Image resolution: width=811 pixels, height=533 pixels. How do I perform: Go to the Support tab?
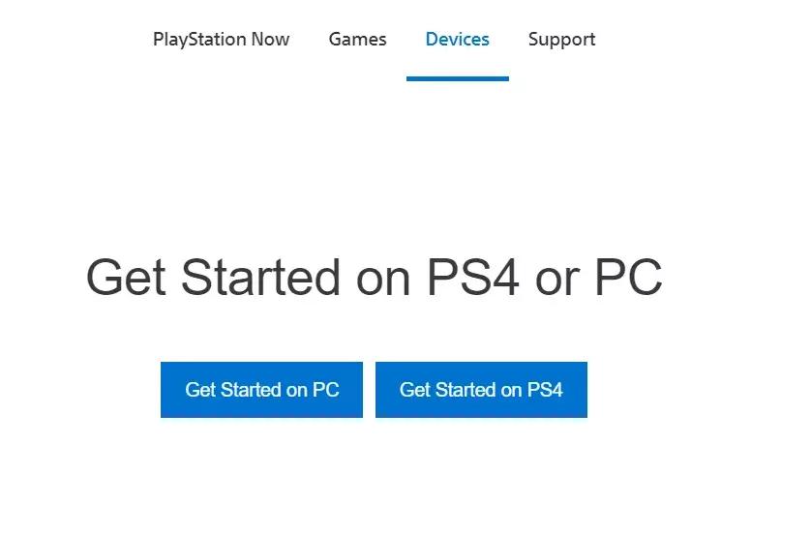pyautogui.click(x=561, y=40)
